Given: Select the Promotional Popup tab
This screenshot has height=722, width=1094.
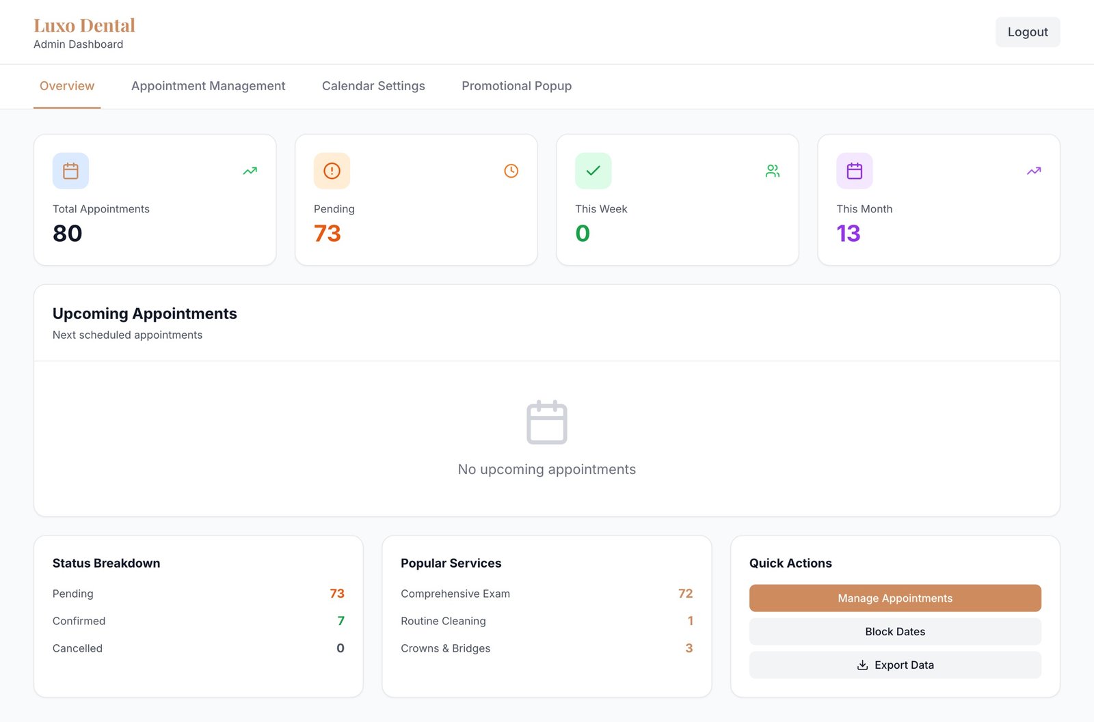Looking at the screenshot, I should pyautogui.click(x=516, y=86).
